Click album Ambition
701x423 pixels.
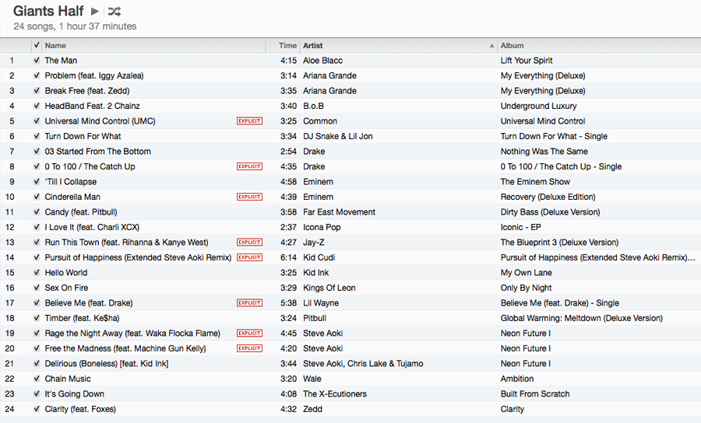pyautogui.click(x=517, y=379)
